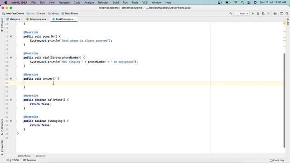Open macOS Spotlight search in the menu bar
Screen dimensions: 290x163
[x=242, y=2]
